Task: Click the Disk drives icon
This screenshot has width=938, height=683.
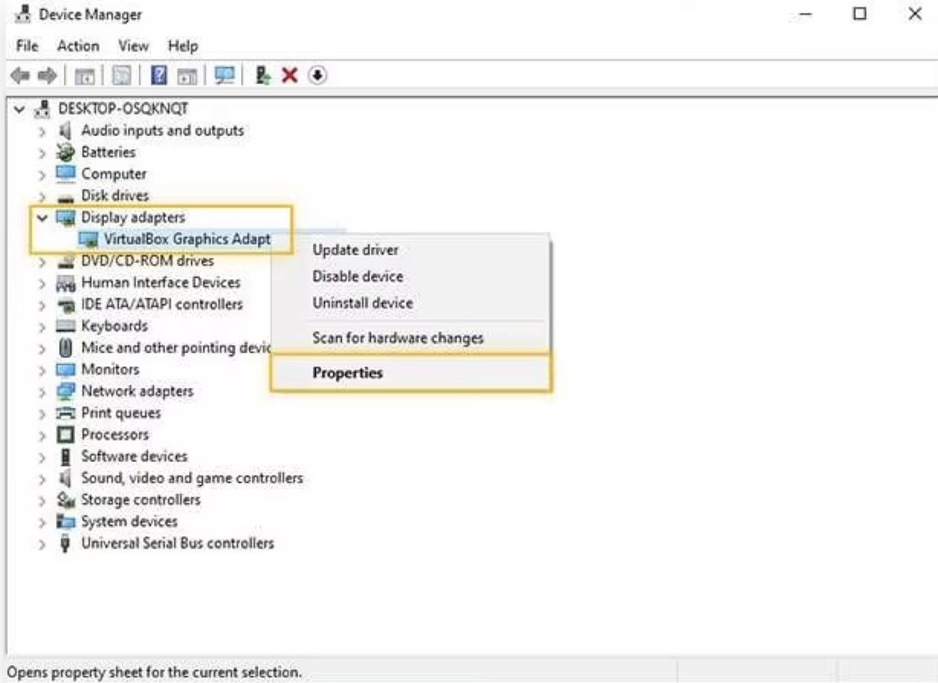Action: tap(65, 198)
